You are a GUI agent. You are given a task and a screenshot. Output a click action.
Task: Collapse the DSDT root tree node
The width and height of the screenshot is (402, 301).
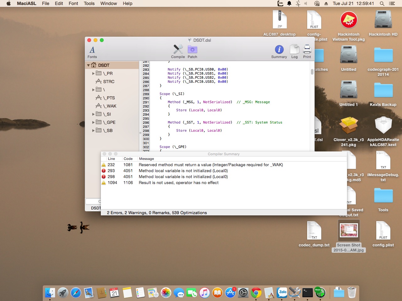tap(89, 65)
